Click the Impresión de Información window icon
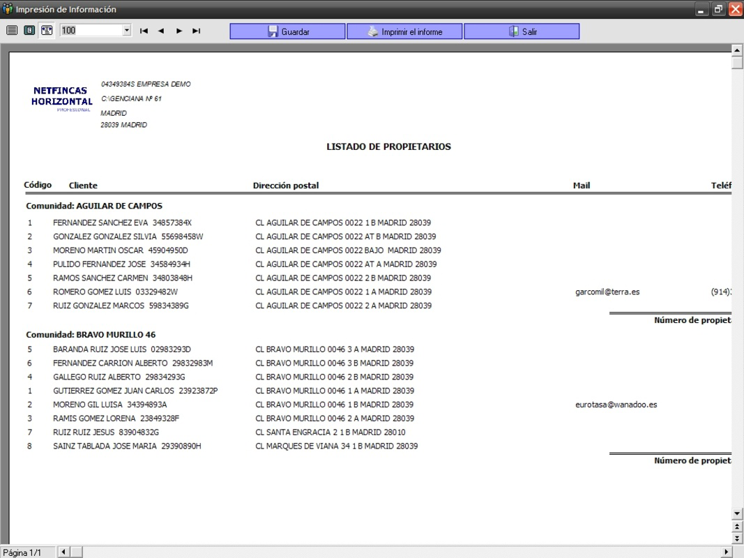Image resolution: width=744 pixels, height=558 pixels. (x=7, y=9)
